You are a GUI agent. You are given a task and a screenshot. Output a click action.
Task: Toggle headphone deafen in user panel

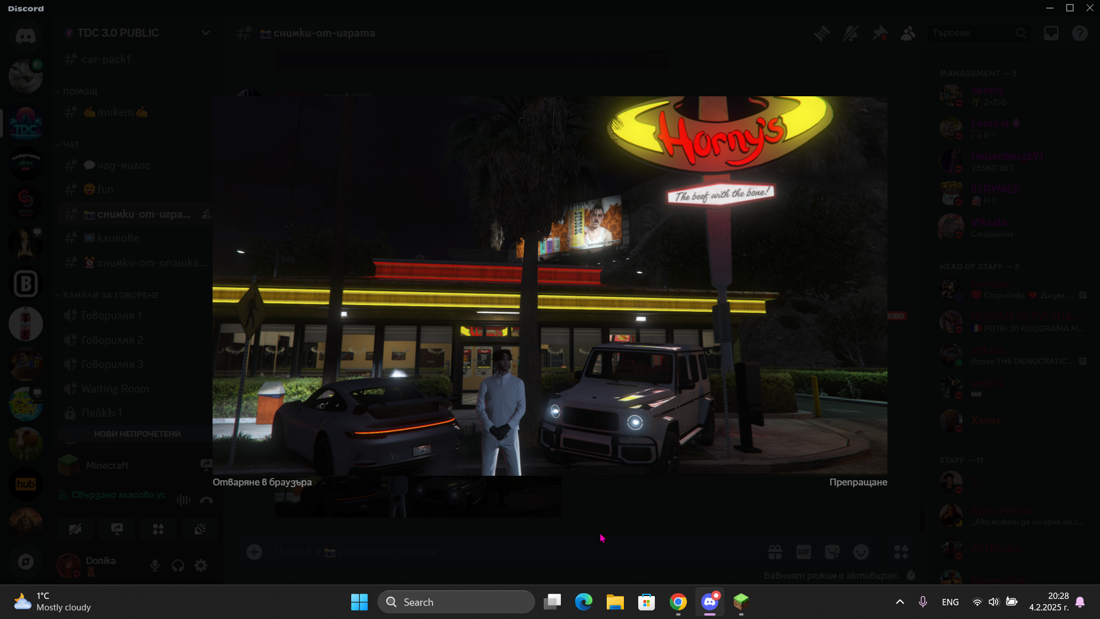pyautogui.click(x=178, y=566)
